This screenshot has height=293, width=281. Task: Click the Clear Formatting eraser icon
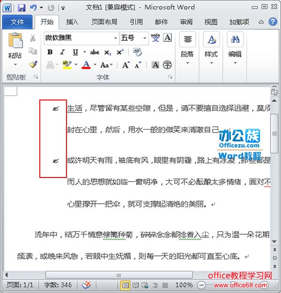(138, 52)
